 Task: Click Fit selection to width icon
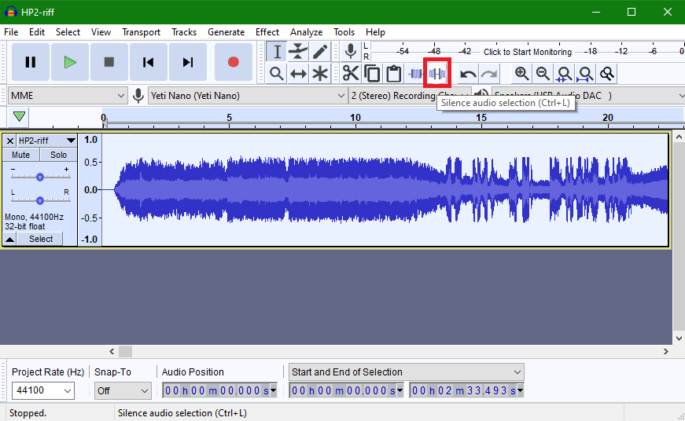pos(565,73)
